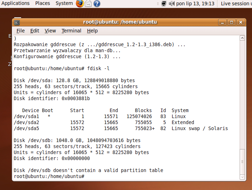
Task: Close the terminal window
Action: 241,22
